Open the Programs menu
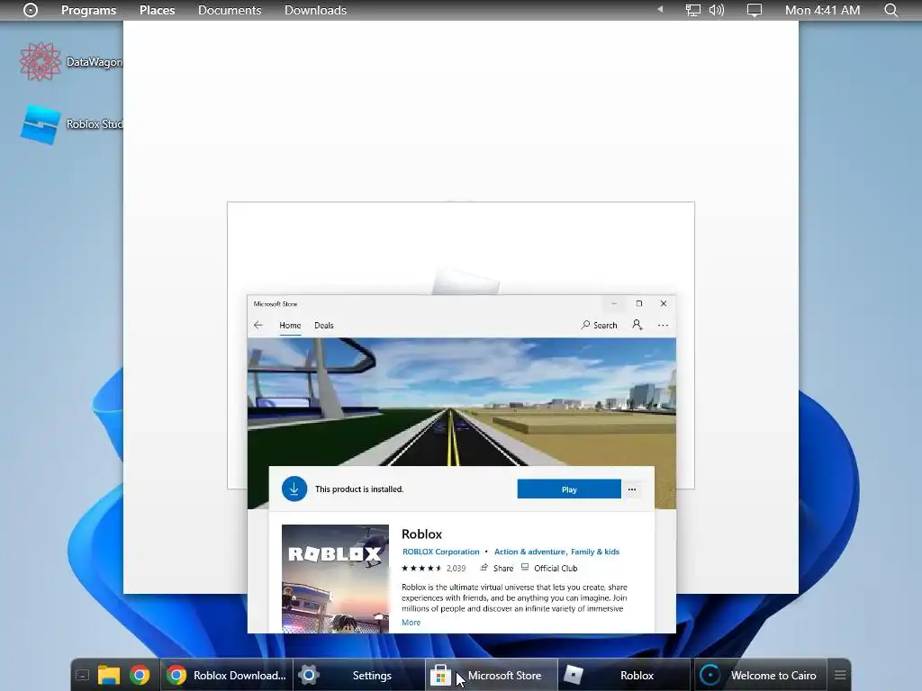 [89, 10]
